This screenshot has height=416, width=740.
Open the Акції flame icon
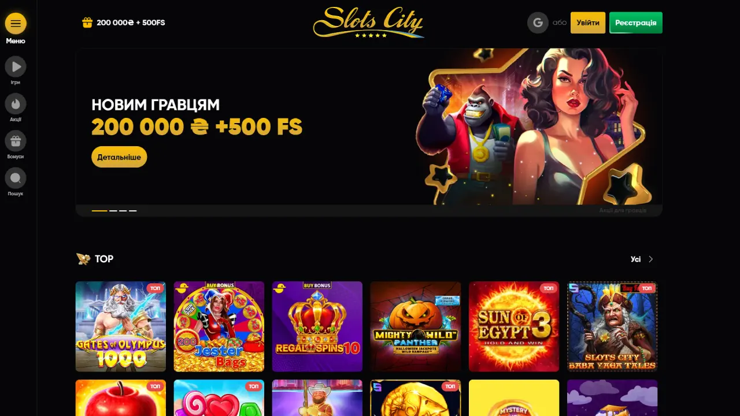tap(16, 104)
